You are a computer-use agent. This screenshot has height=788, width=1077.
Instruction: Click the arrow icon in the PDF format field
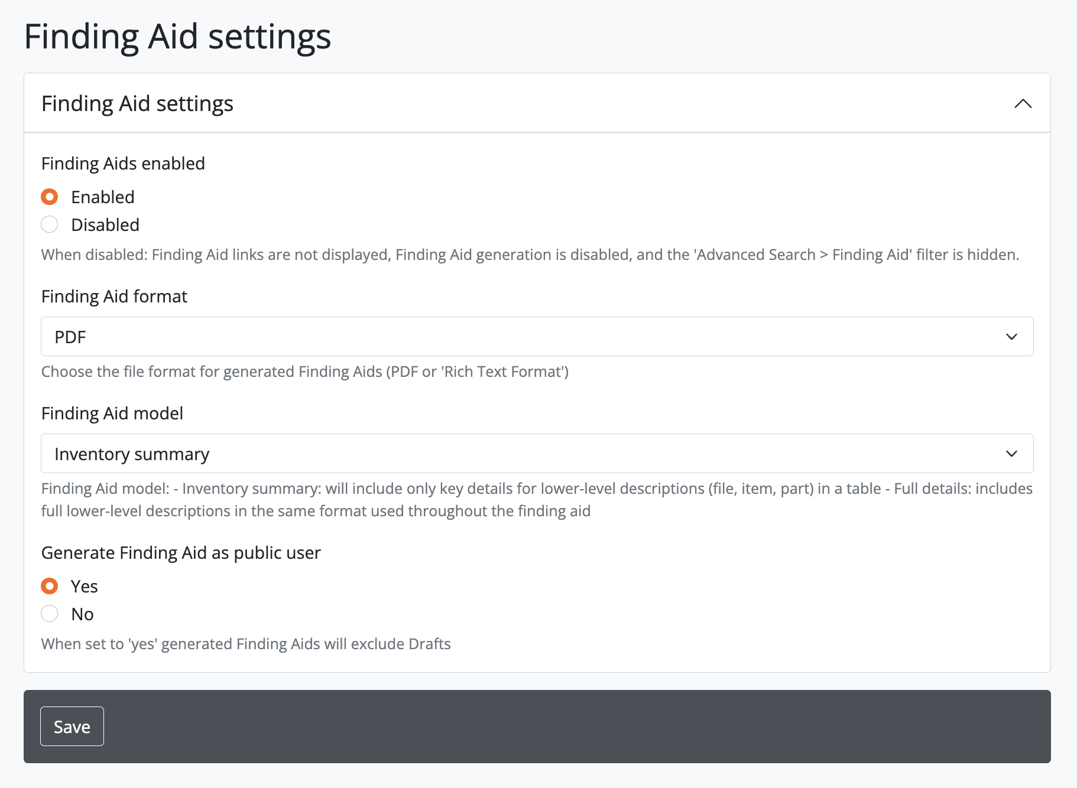point(1011,337)
